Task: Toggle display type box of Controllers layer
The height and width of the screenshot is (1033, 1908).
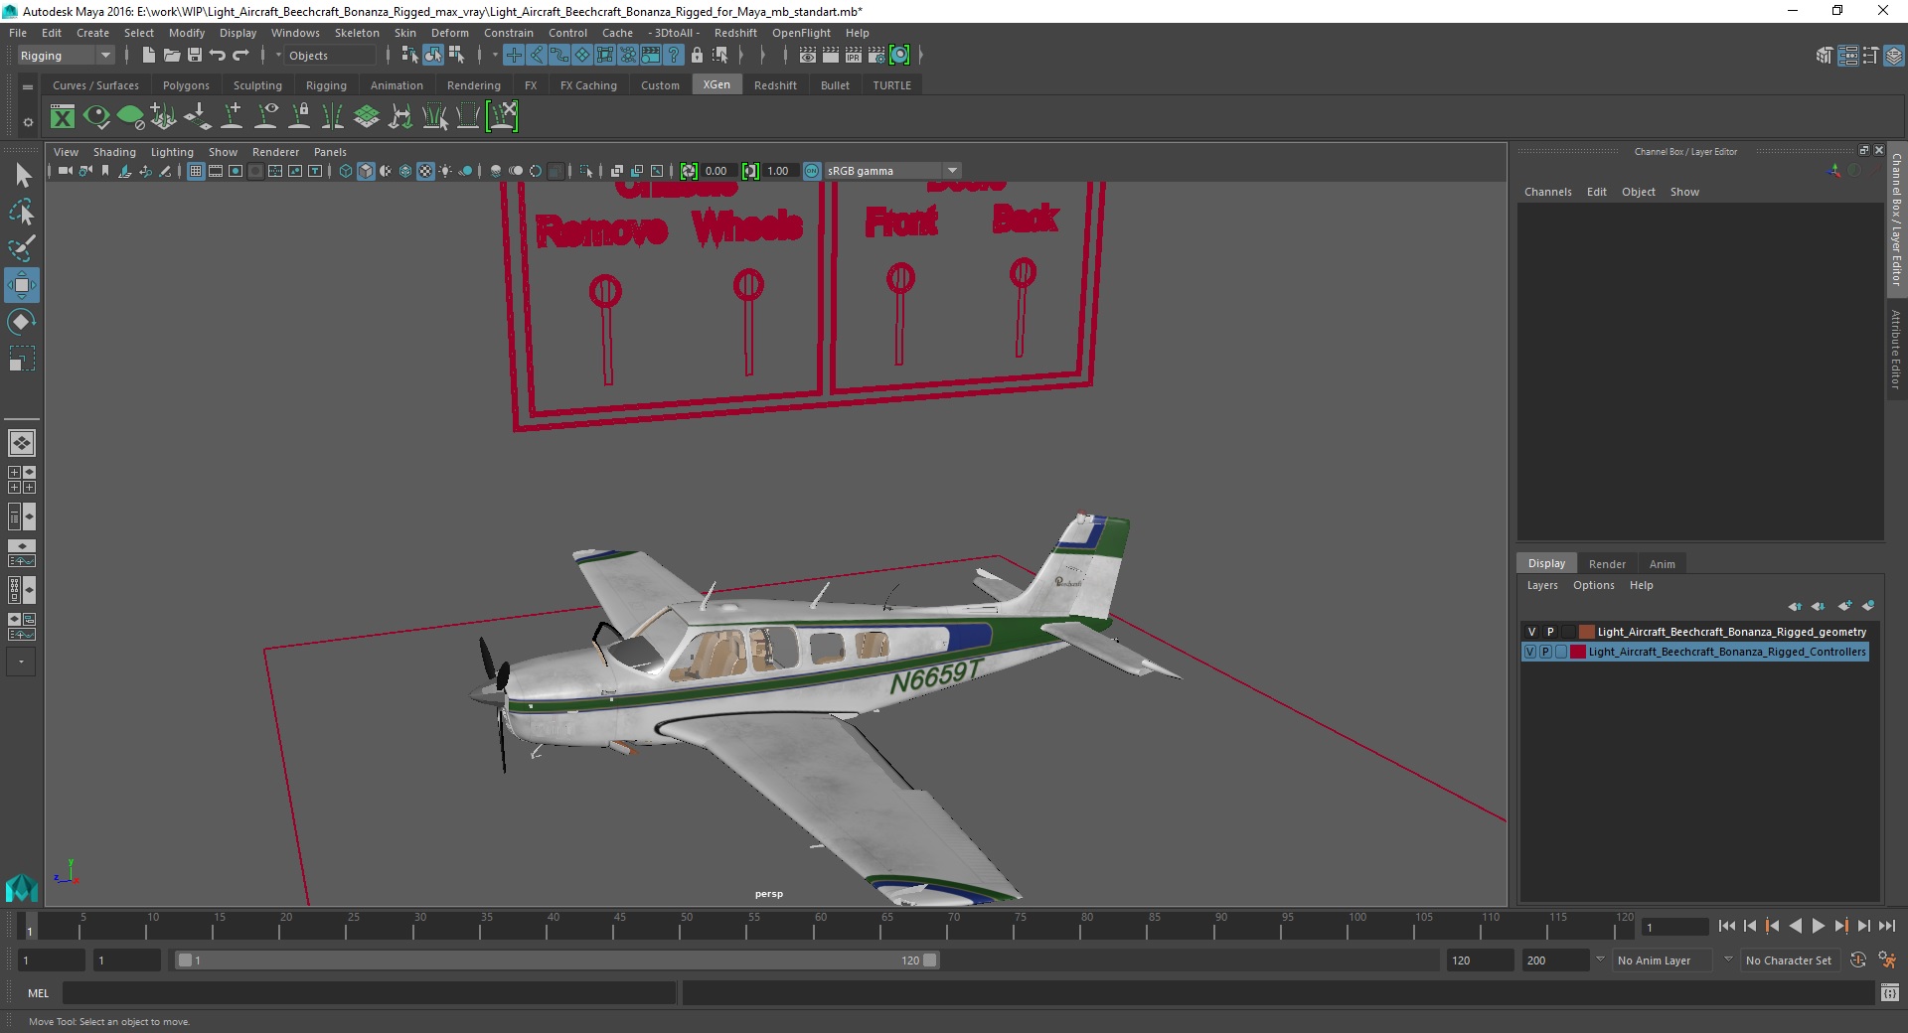Action: click(1561, 652)
